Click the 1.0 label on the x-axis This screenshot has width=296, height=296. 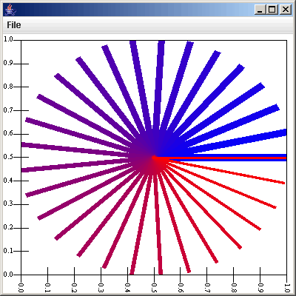tap(287, 288)
